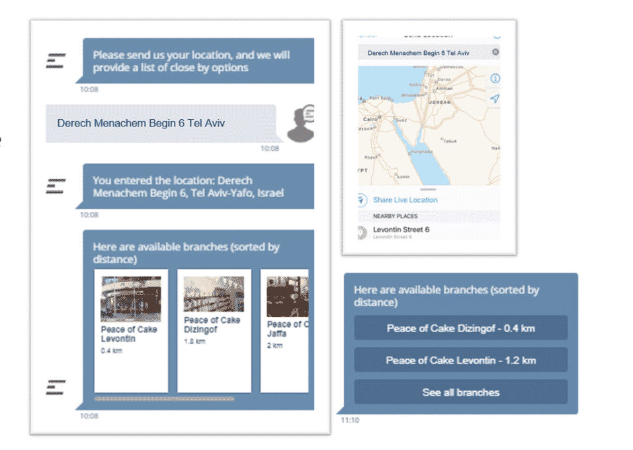Viewport: 633px width, 450px height.
Task: Click the Share Live Location icon
Action: point(362,200)
